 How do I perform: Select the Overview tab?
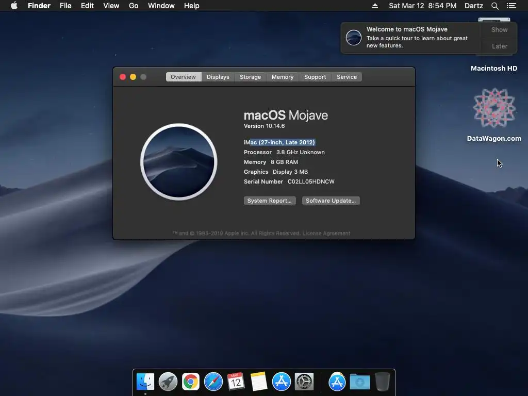pos(183,77)
